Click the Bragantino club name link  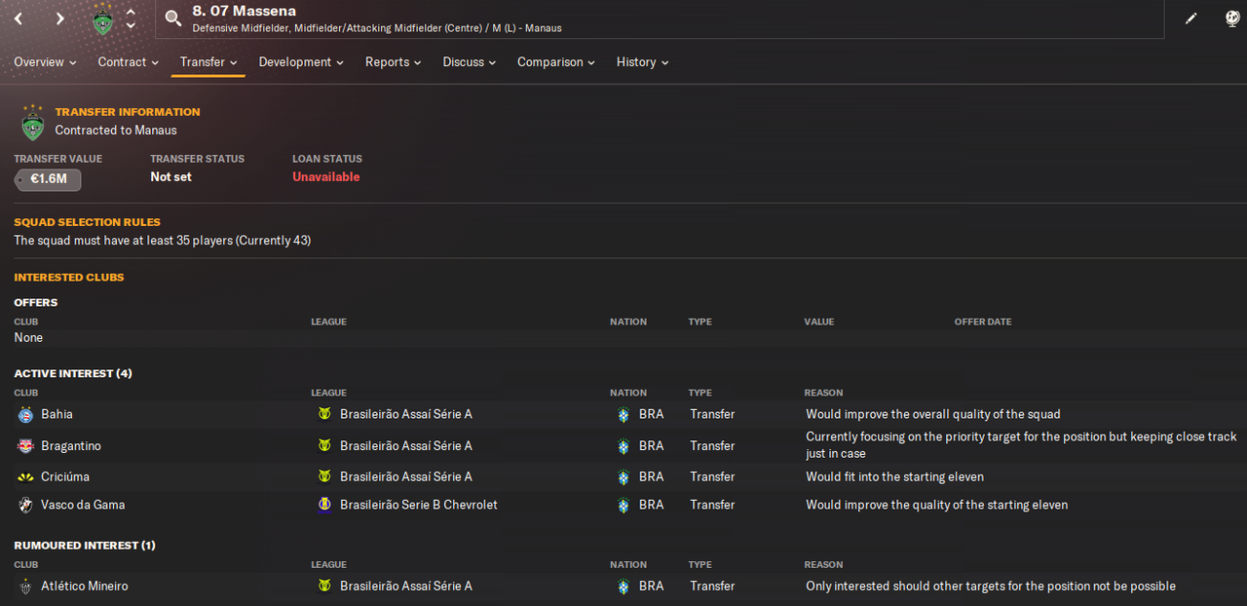[x=71, y=445]
